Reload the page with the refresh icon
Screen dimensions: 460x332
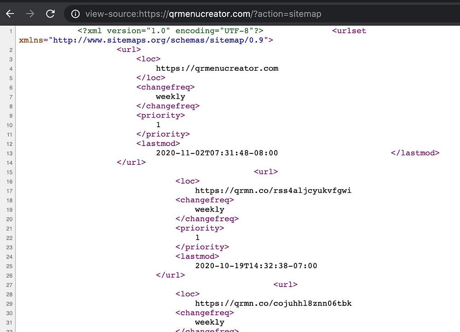click(50, 14)
